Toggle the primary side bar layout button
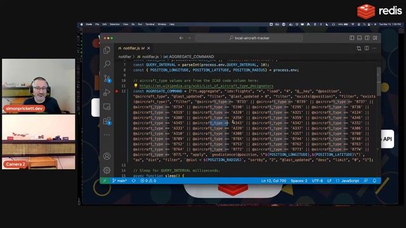Screen dimensions: 406x228 [x=351, y=38]
